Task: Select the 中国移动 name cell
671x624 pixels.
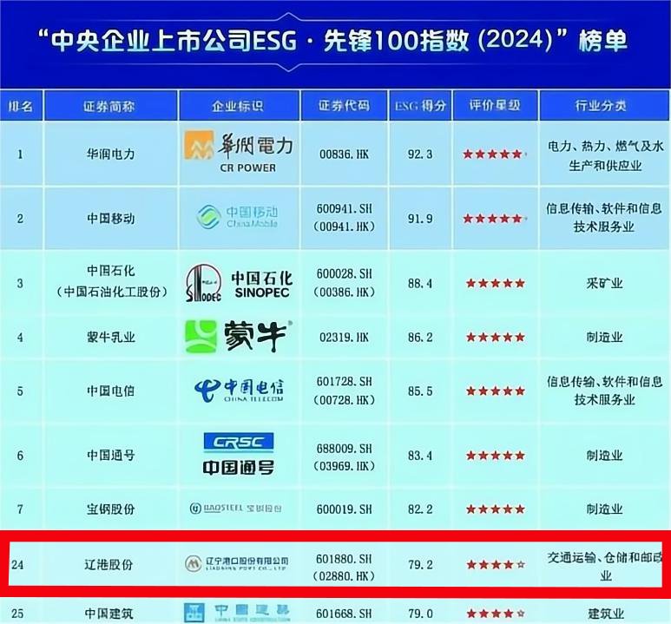Action: pyautogui.click(x=111, y=219)
